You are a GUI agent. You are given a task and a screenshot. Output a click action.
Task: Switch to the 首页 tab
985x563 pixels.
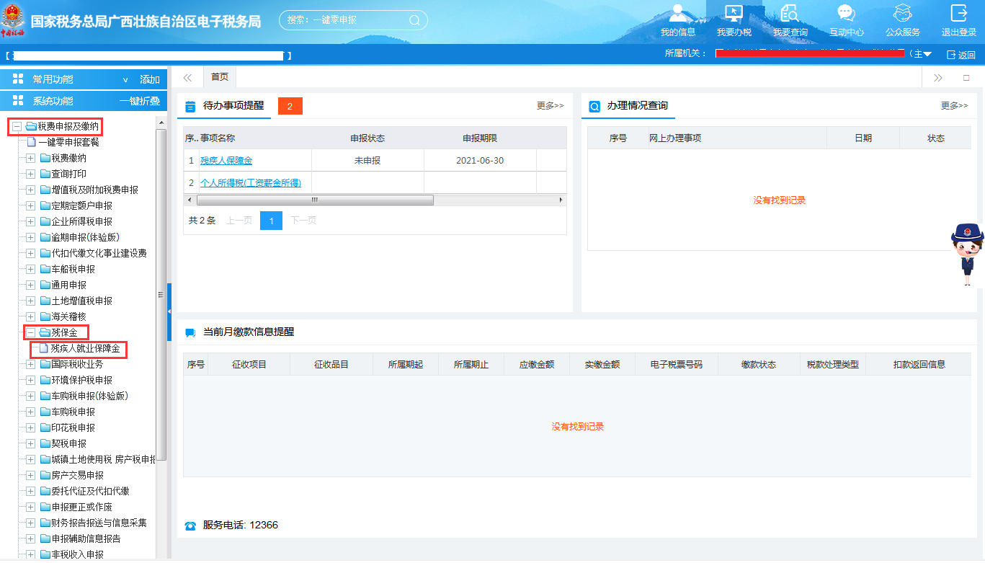point(219,77)
